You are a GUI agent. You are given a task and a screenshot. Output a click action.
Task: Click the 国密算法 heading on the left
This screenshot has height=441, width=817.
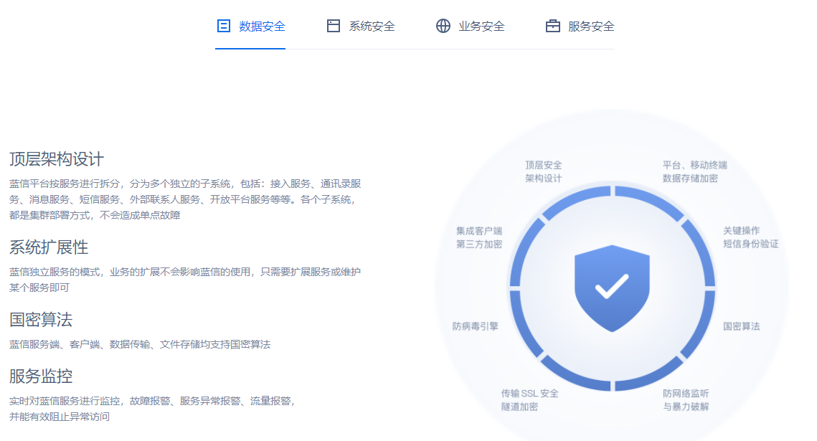(41, 320)
